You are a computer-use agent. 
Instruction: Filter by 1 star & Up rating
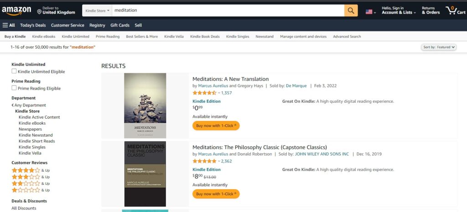[x=31, y=190]
